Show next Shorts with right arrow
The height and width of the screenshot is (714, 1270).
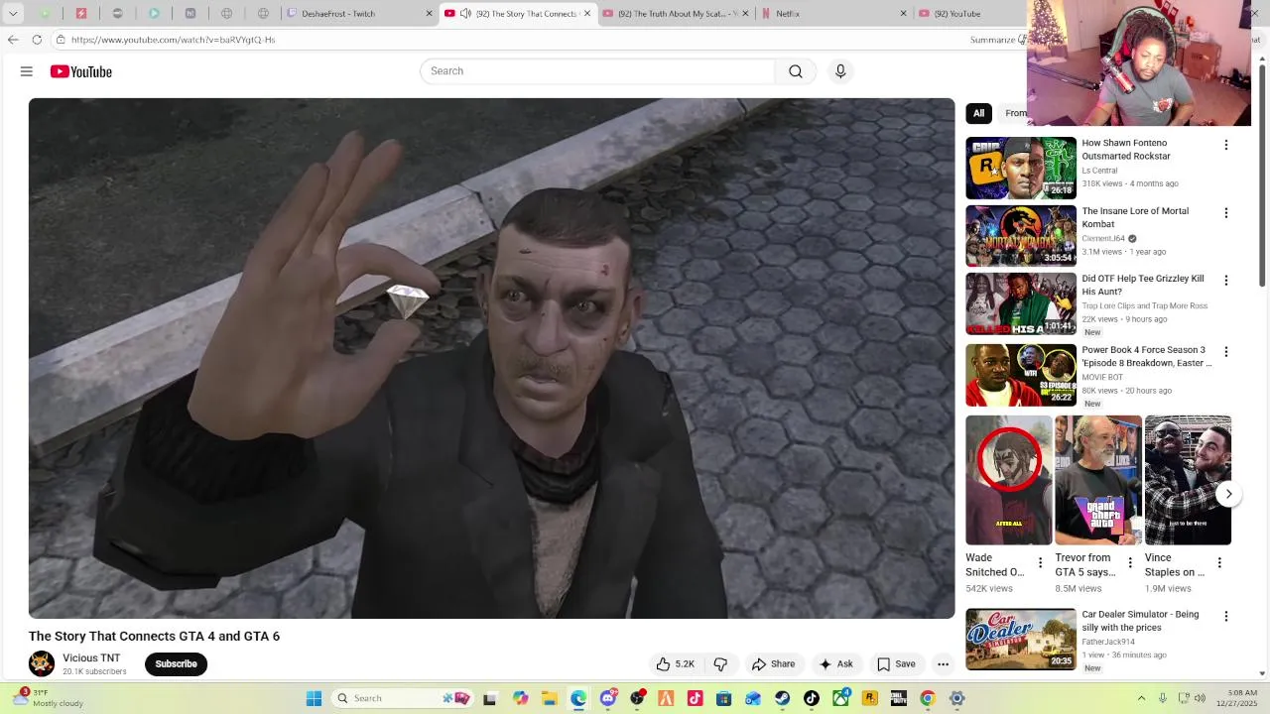(1228, 494)
